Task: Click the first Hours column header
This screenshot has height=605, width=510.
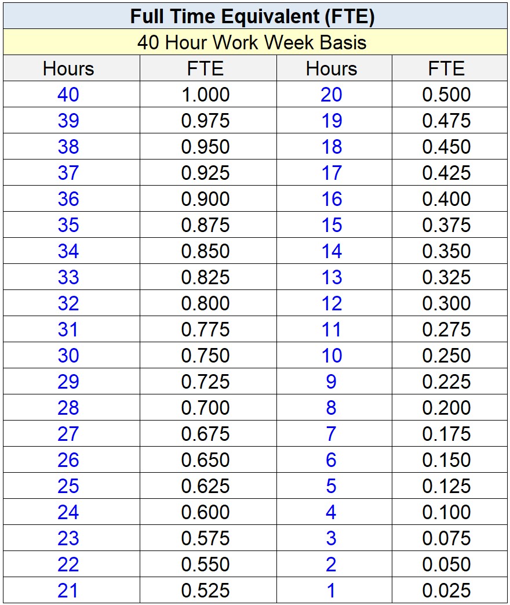Action: click(70, 68)
